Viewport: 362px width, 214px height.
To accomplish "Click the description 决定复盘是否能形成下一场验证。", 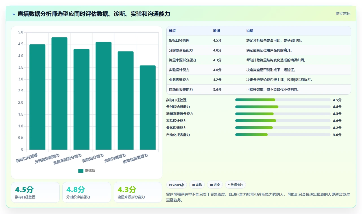I will pyautogui.click(x=272, y=70).
